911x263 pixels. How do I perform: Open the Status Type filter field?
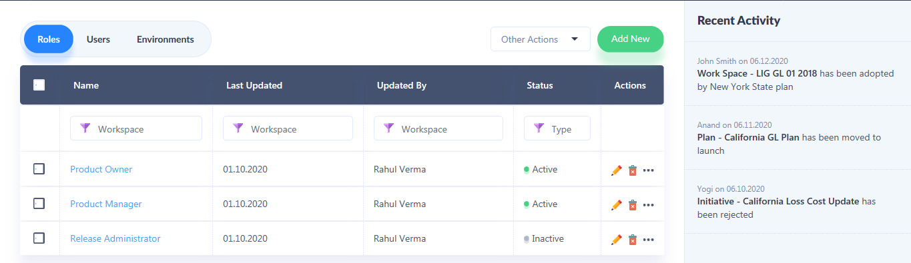coord(557,129)
